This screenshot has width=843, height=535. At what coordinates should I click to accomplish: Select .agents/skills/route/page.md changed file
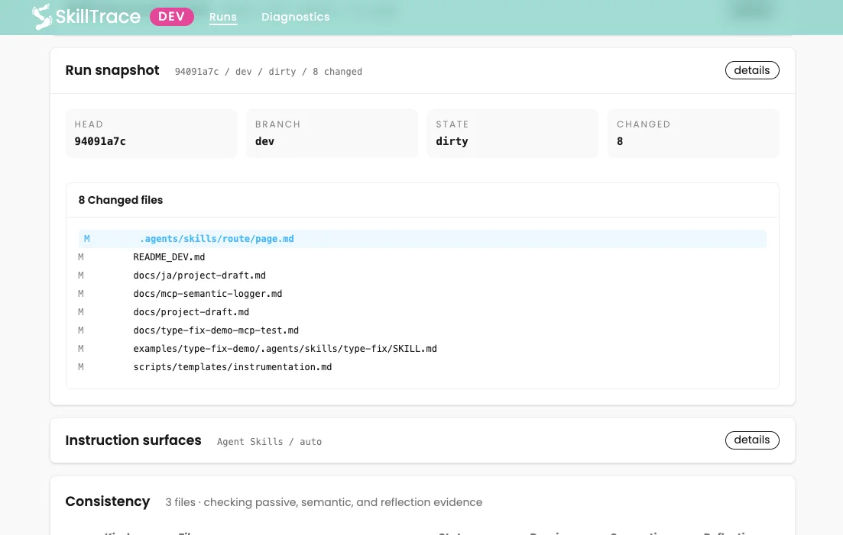422,239
